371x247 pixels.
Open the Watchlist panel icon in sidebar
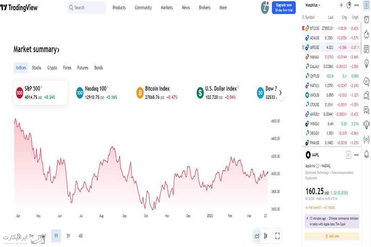point(366,5)
